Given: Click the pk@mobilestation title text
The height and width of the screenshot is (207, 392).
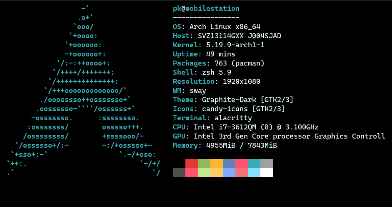Looking at the screenshot, I should [x=206, y=8].
